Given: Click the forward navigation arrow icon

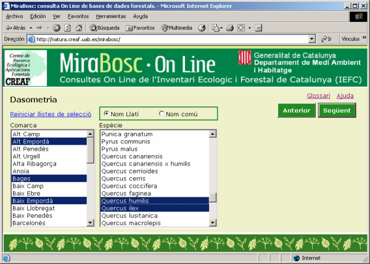Looking at the screenshot, I should click(x=39, y=28).
